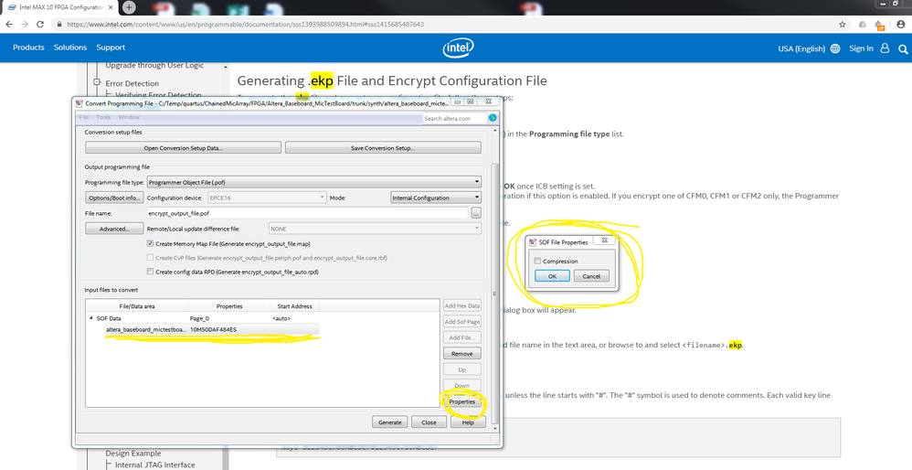
Task: Open the Solutions menu
Action: point(70,48)
